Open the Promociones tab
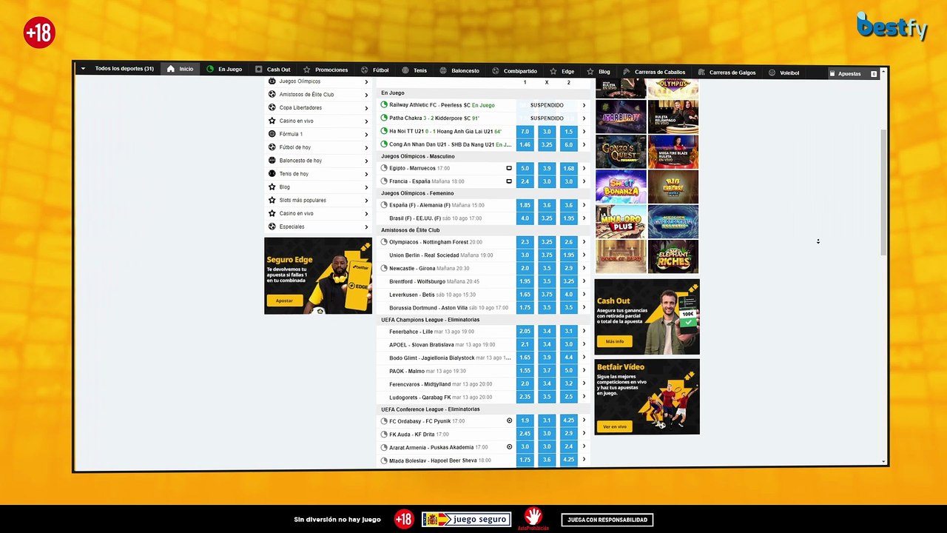Image resolution: width=947 pixels, height=533 pixels. (326, 70)
